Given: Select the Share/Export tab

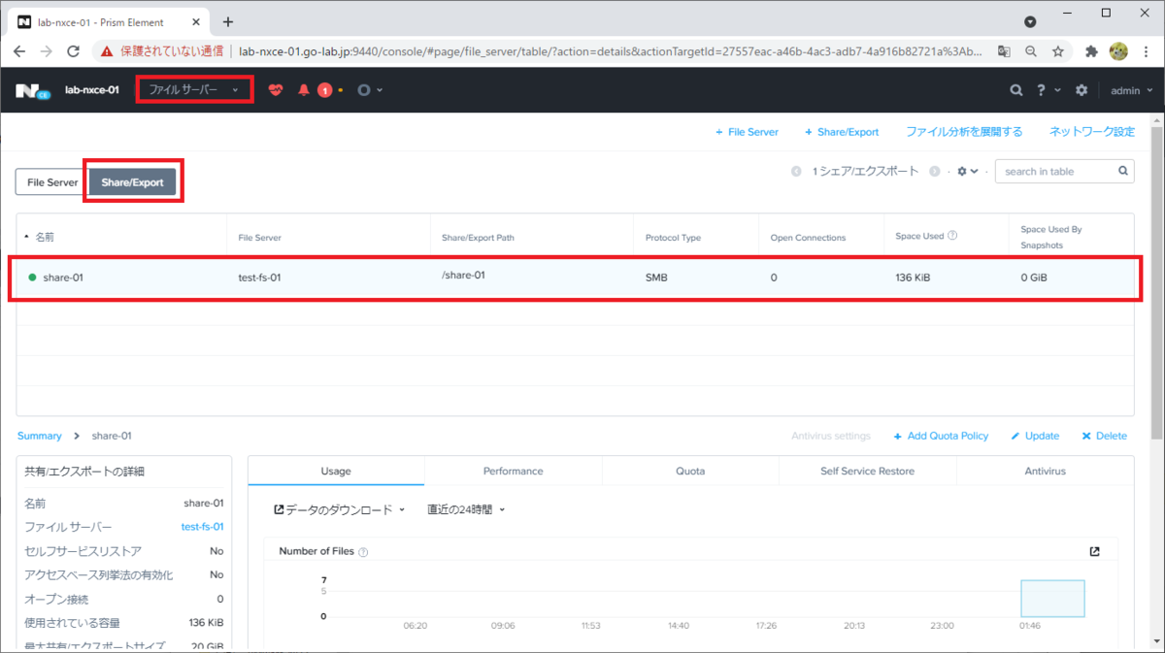Looking at the screenshot, I should pos(133,182).
